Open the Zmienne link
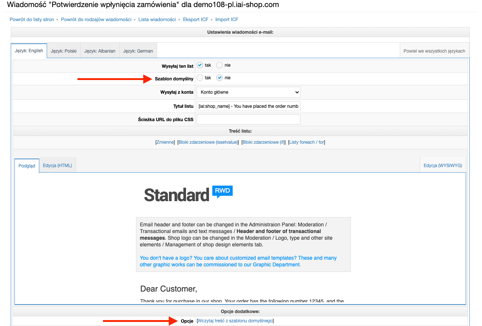The width and height of the screenshot is (482, 326). pyautogui.click(x=165, y=142)
